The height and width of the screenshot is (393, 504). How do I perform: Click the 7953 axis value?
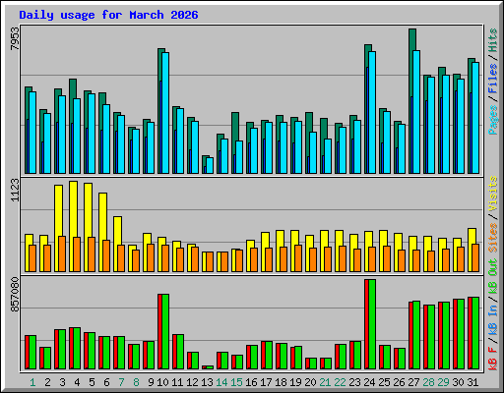coord(15,38)
